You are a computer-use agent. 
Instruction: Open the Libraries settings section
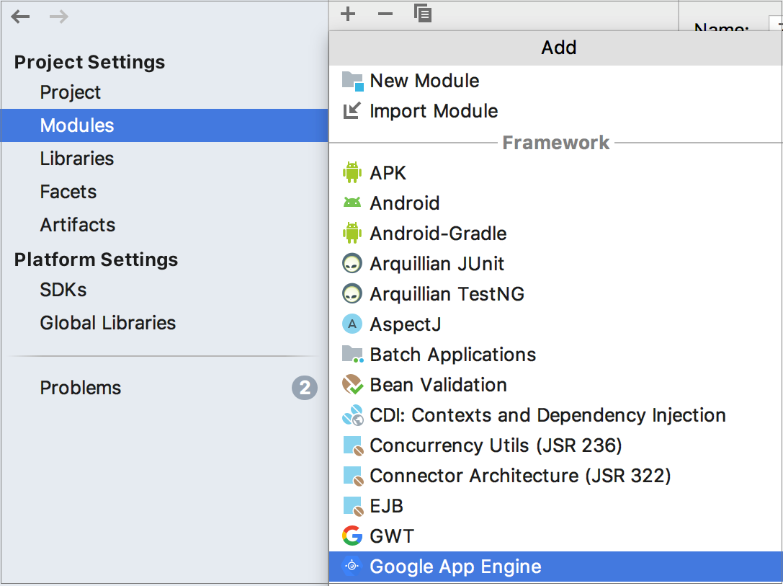pos(77,159)
